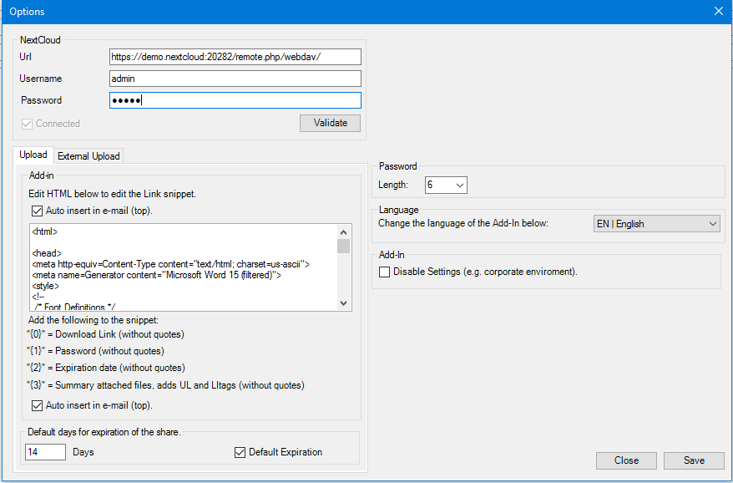Expand the EN | English language dropdown
733x483 pixels.
tap(656, 224)
